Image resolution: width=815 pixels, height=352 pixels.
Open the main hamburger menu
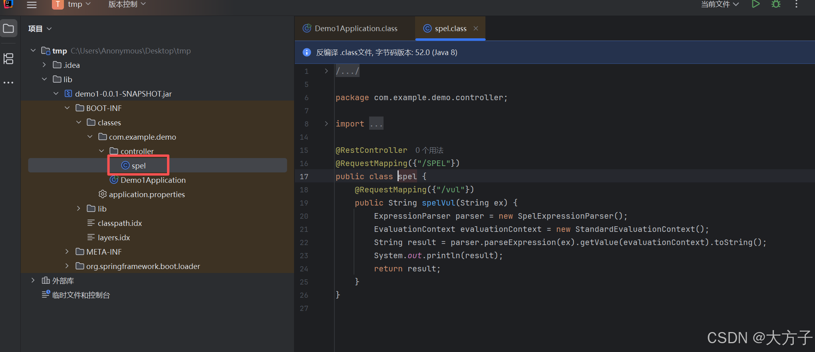[32, 5]
